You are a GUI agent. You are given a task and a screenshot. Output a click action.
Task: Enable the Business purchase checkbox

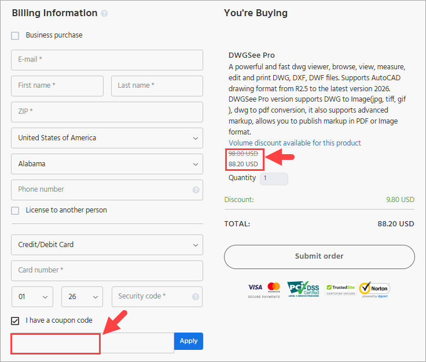coord(15,35)
